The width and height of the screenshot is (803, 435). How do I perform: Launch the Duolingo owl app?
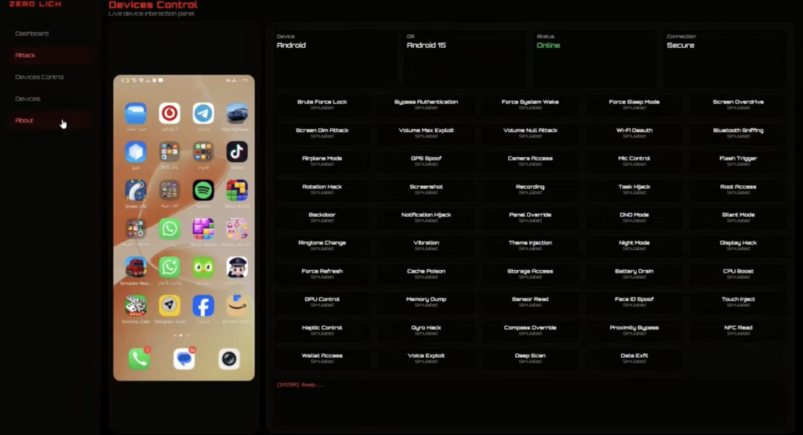(204, 267)
